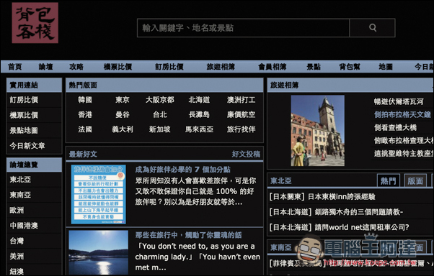Go to 北海道 hot board

199,100
